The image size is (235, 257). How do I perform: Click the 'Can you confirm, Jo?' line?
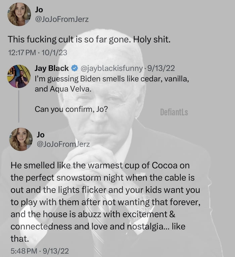[x=71, y=110]
